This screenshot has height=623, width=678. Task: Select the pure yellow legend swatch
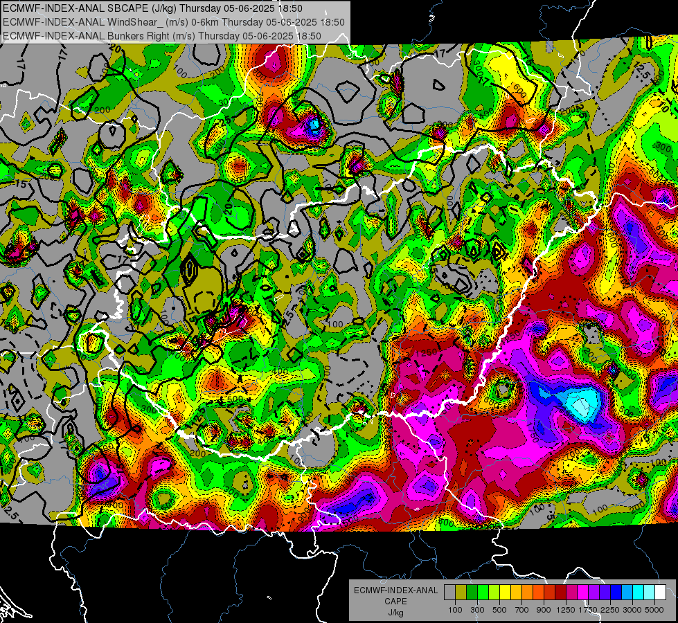[505, 592]
